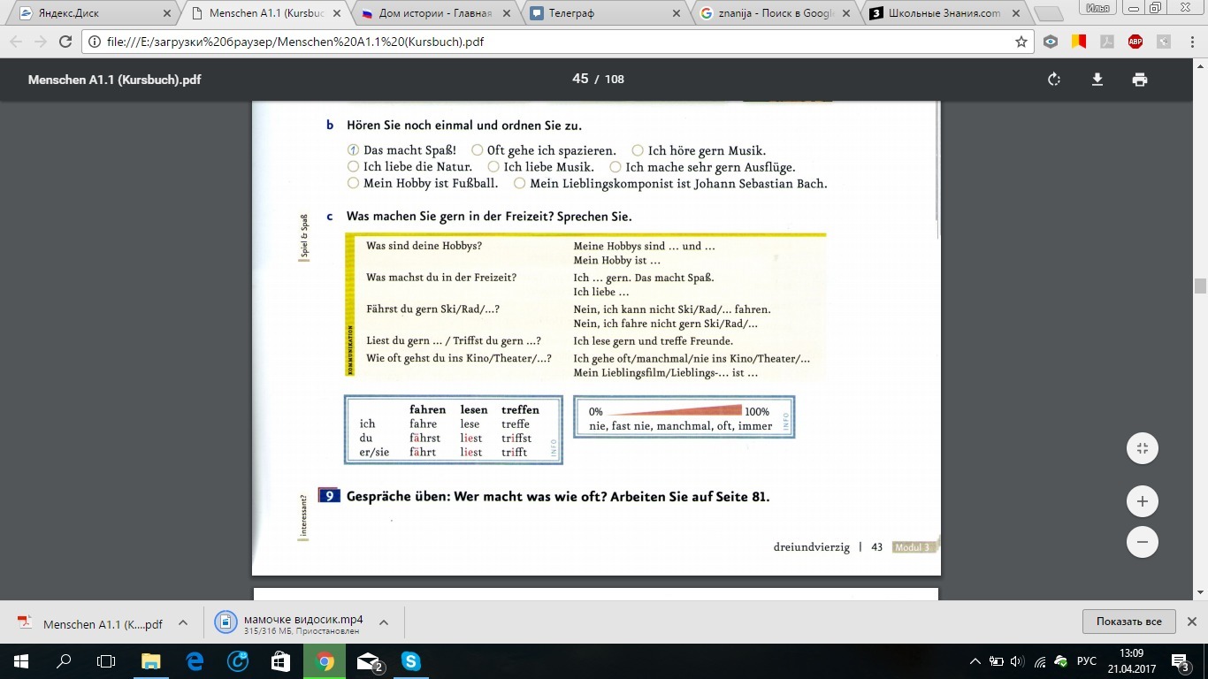Viewport: 1208px width, 679px height.
Task: Click the vertical scrollbar thumb
Action: pyautogui.click(x=1200, y=286)
